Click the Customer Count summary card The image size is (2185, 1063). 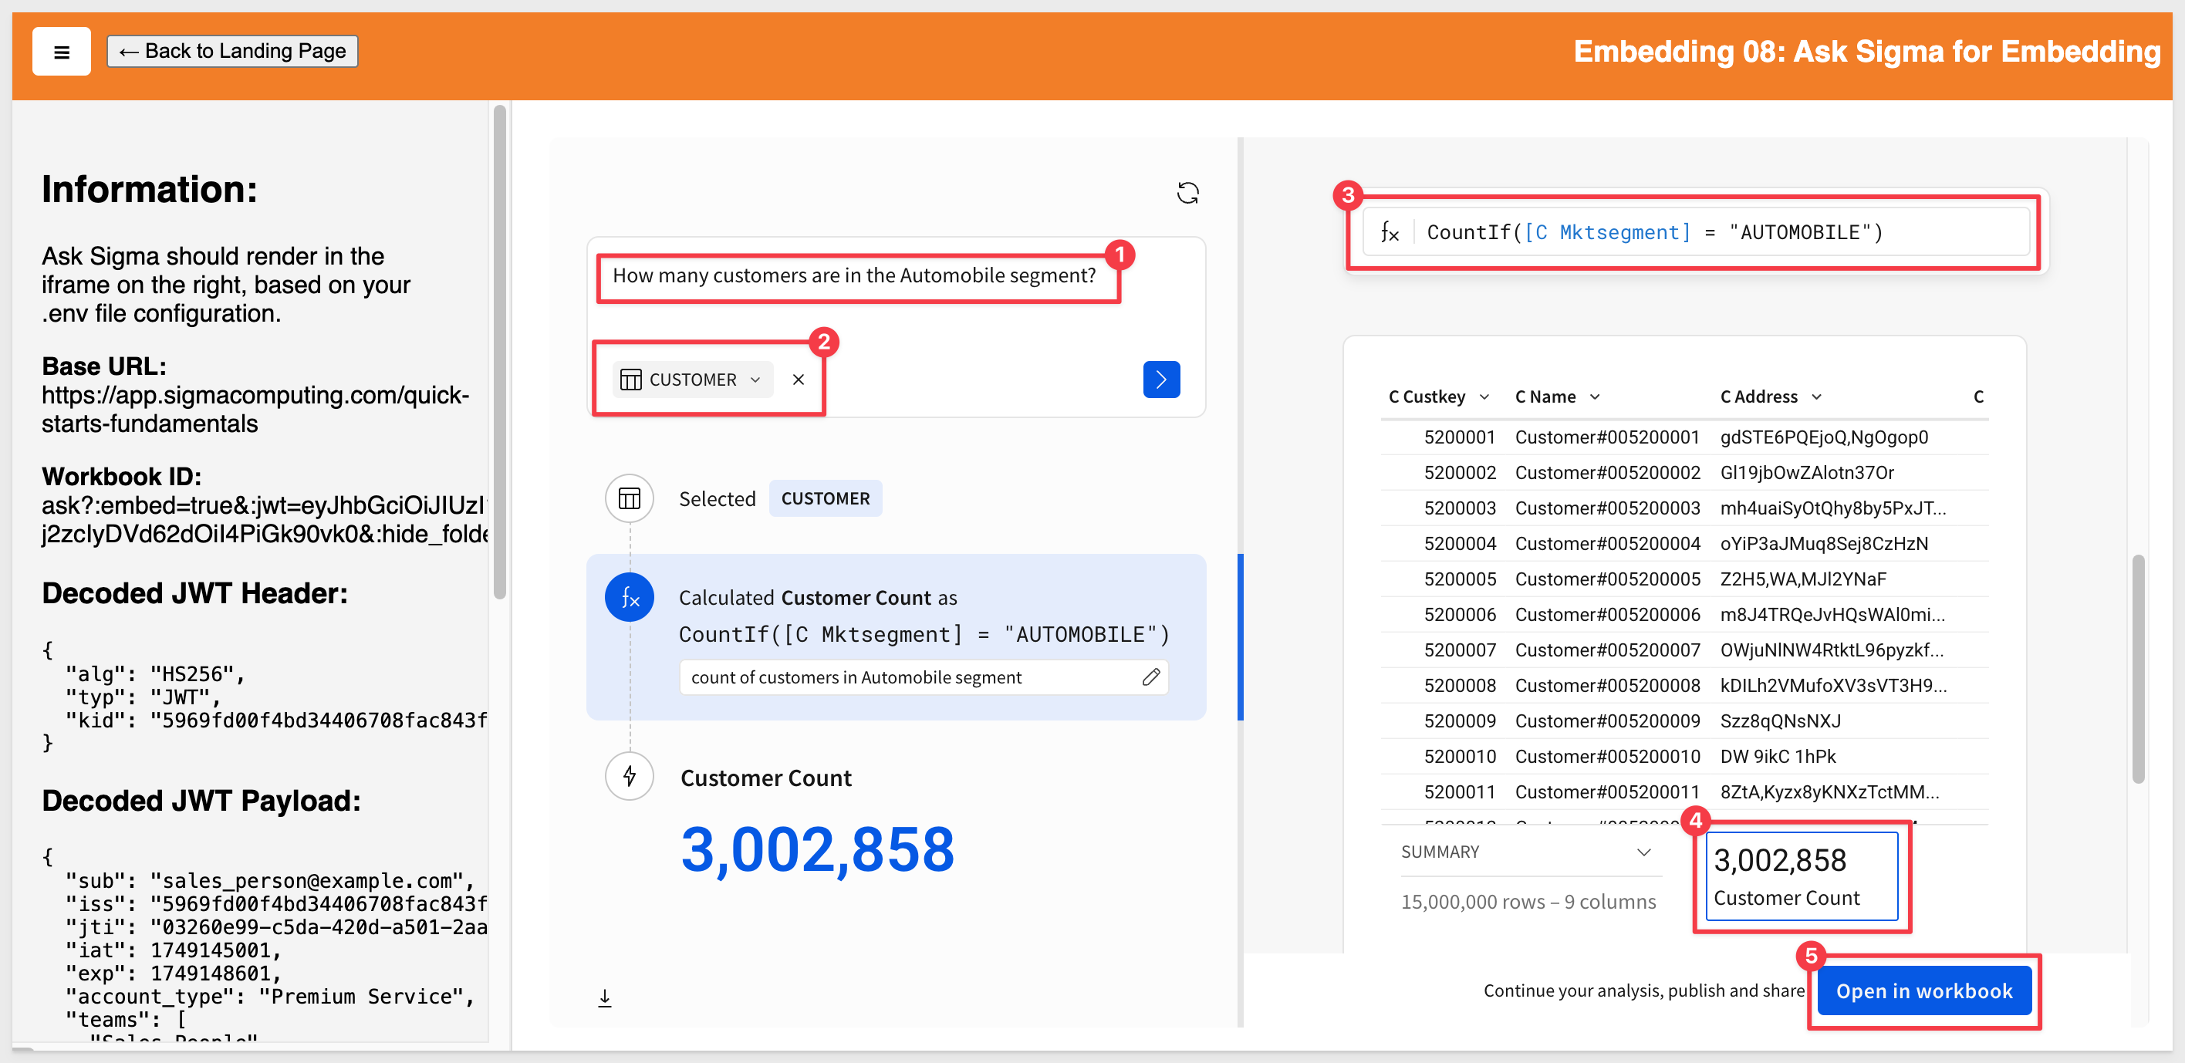coord(1802,876)
